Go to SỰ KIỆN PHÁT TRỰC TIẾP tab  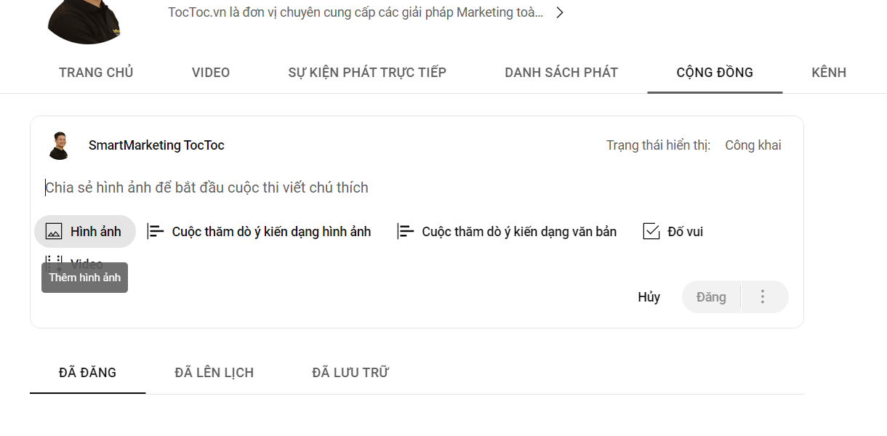[x=367, y=73]
